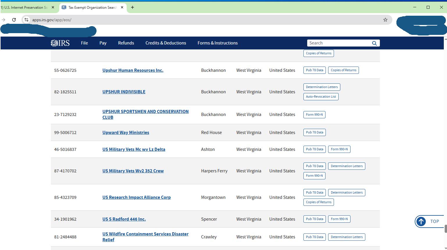
Task: Click the scrollbar down arrow
Action: (446, 248)
